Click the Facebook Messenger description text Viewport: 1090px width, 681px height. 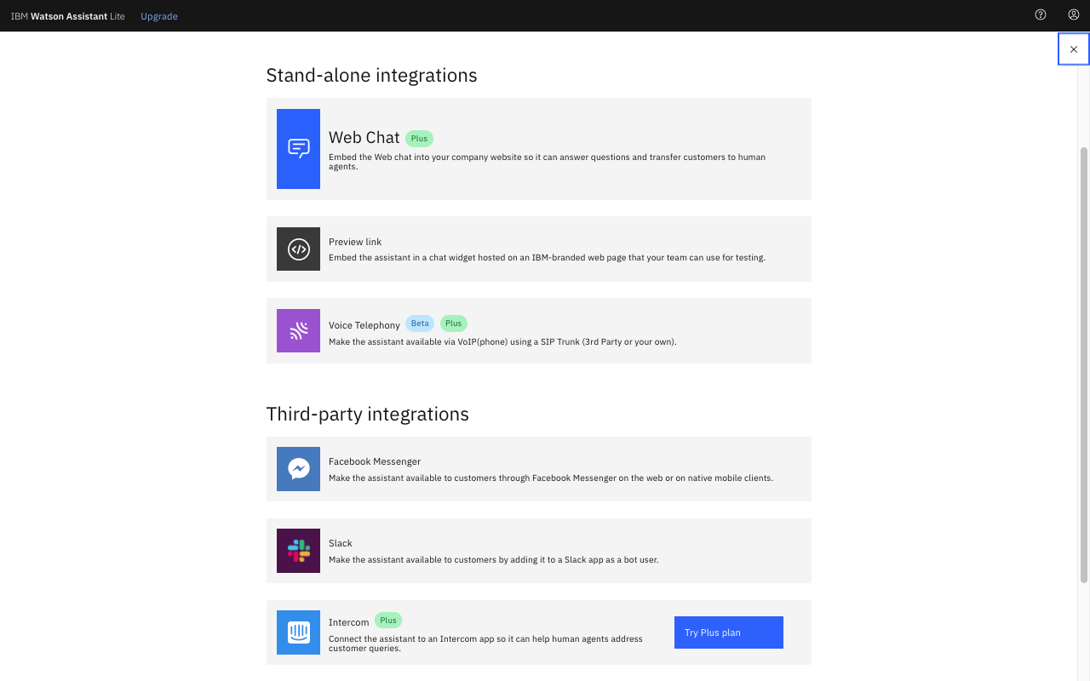click(x=551, y=478)
